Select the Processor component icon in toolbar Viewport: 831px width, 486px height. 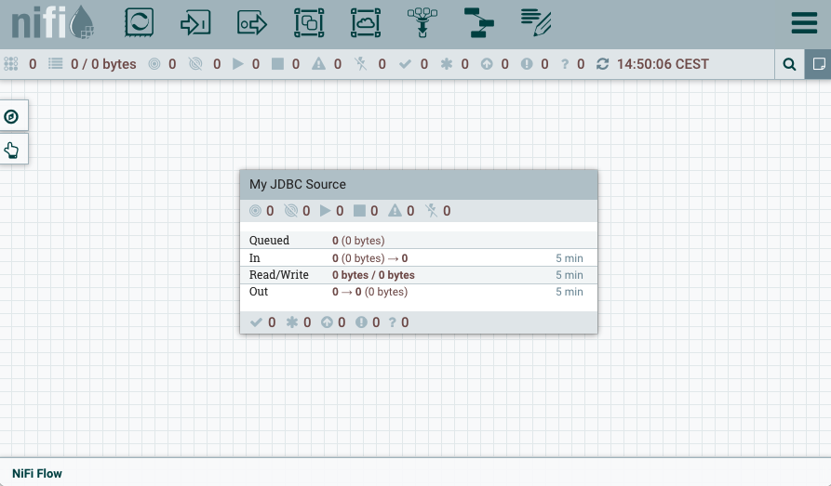point(139,23)
